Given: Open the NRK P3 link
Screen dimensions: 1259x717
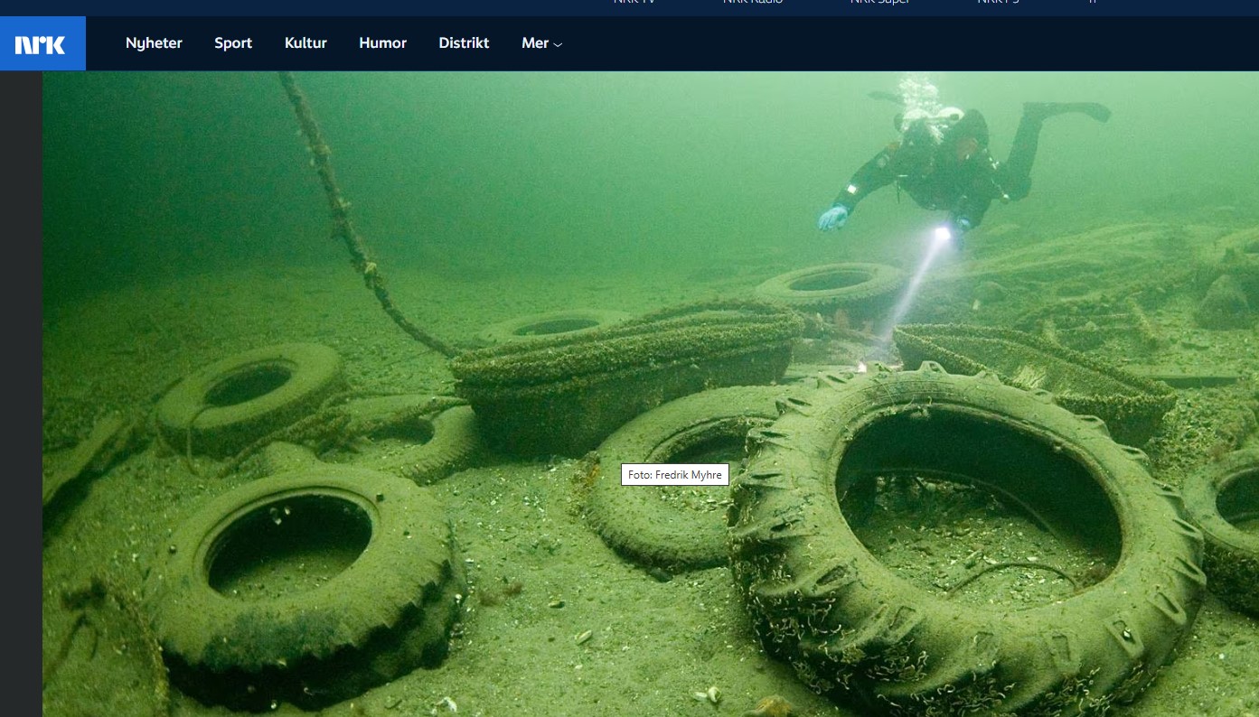Looking at the screenshot, I should [x=998, y=4].
